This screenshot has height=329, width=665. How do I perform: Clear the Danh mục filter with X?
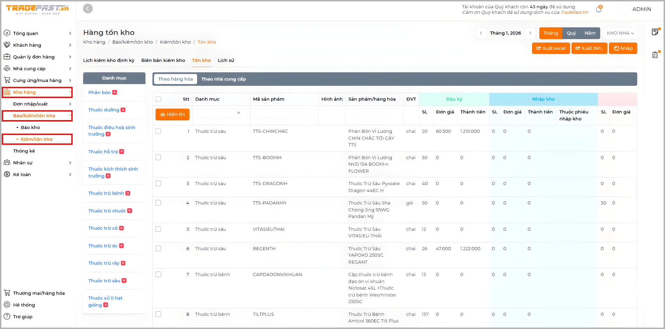pyautogui.click(x=239, y=113)
